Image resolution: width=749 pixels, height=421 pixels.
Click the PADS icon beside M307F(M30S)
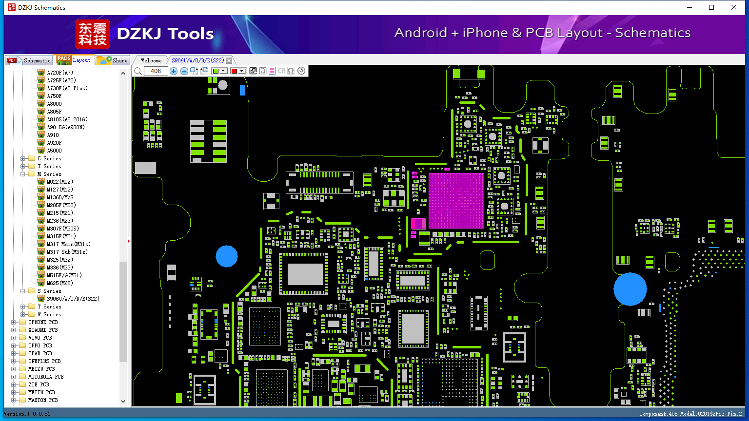point(41,229)
